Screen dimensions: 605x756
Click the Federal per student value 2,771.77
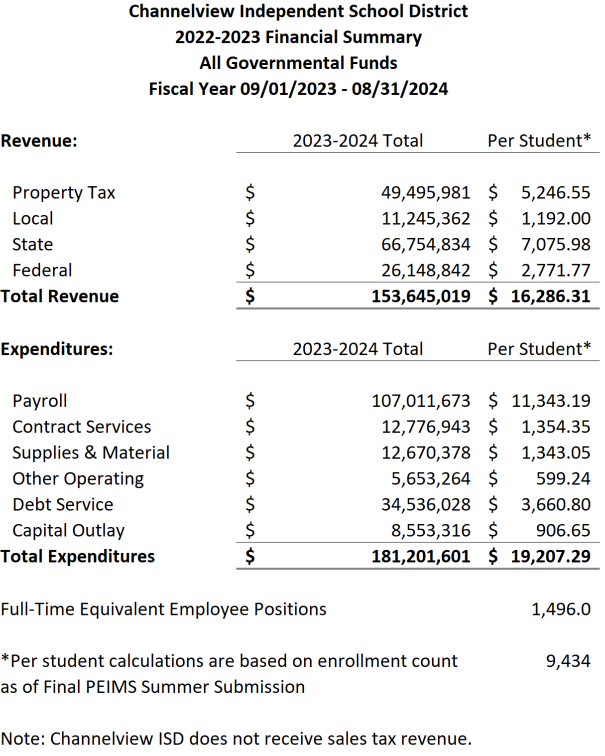click(x=555, y=271)
